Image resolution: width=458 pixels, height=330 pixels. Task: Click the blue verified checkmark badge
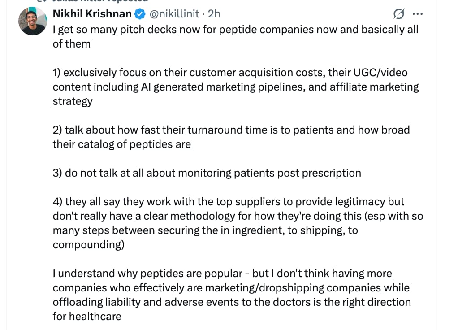click(x=140, y=14)
